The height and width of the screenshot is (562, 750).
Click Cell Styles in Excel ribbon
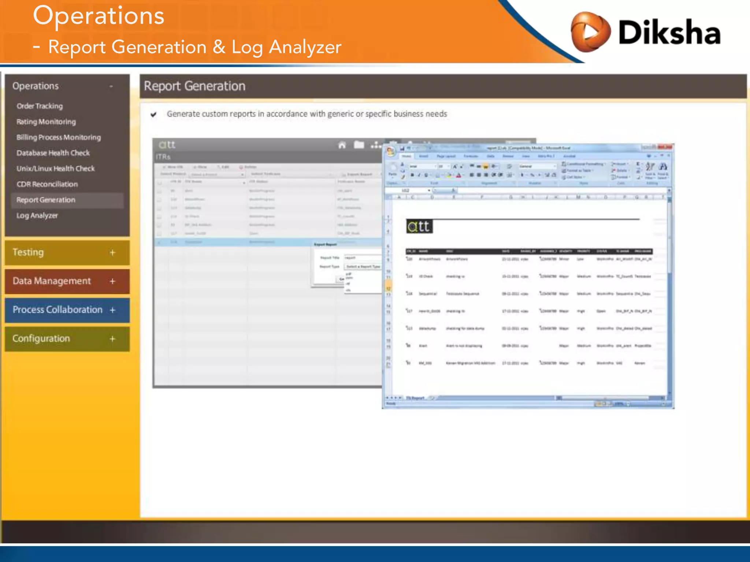point(573,177)
